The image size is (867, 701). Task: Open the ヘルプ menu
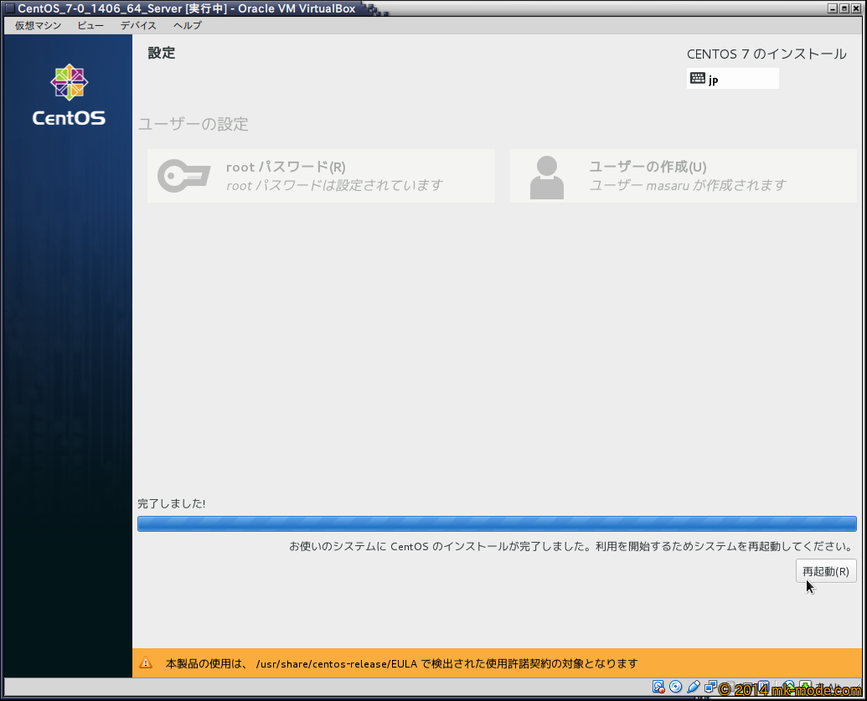[187, 25]
